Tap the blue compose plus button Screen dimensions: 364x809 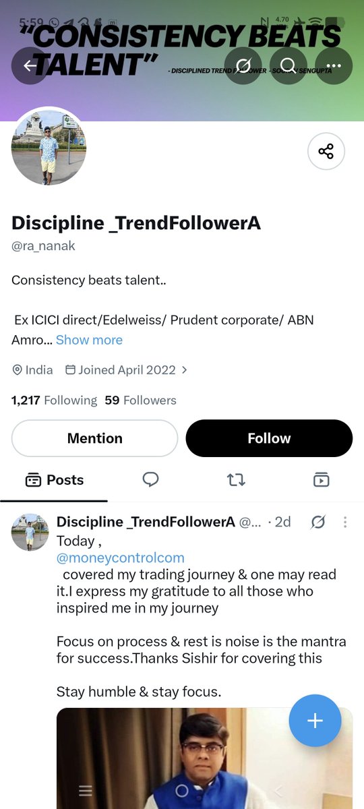click(x=315, y=721)
